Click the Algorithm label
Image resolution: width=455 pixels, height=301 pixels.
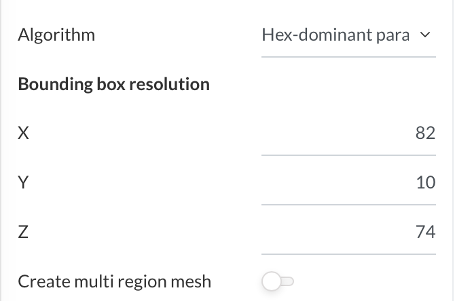(x=56, y=35)
